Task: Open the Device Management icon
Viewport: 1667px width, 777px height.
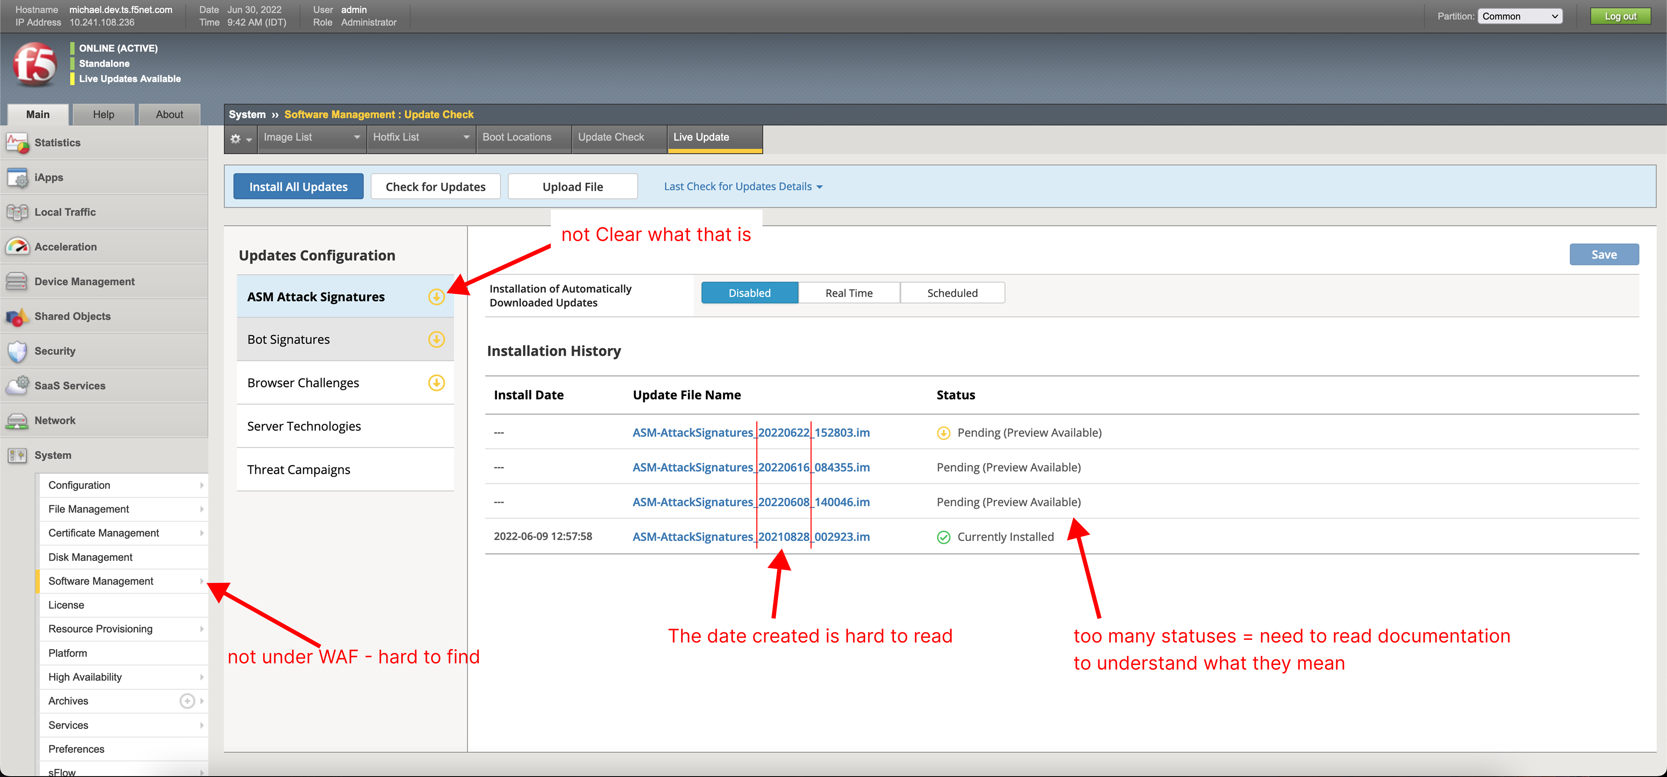Action: [17, 281]
